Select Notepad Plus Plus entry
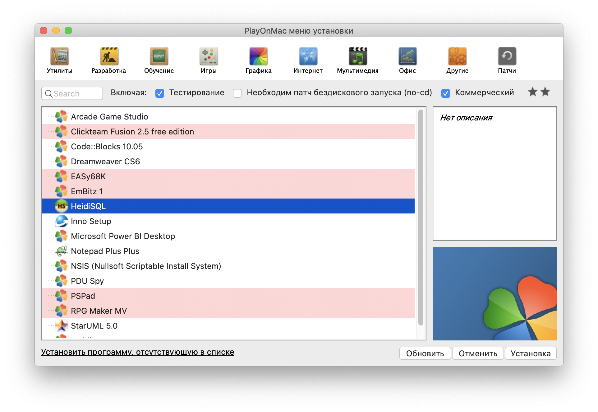The image size is (598, 412). click(105, 251)
